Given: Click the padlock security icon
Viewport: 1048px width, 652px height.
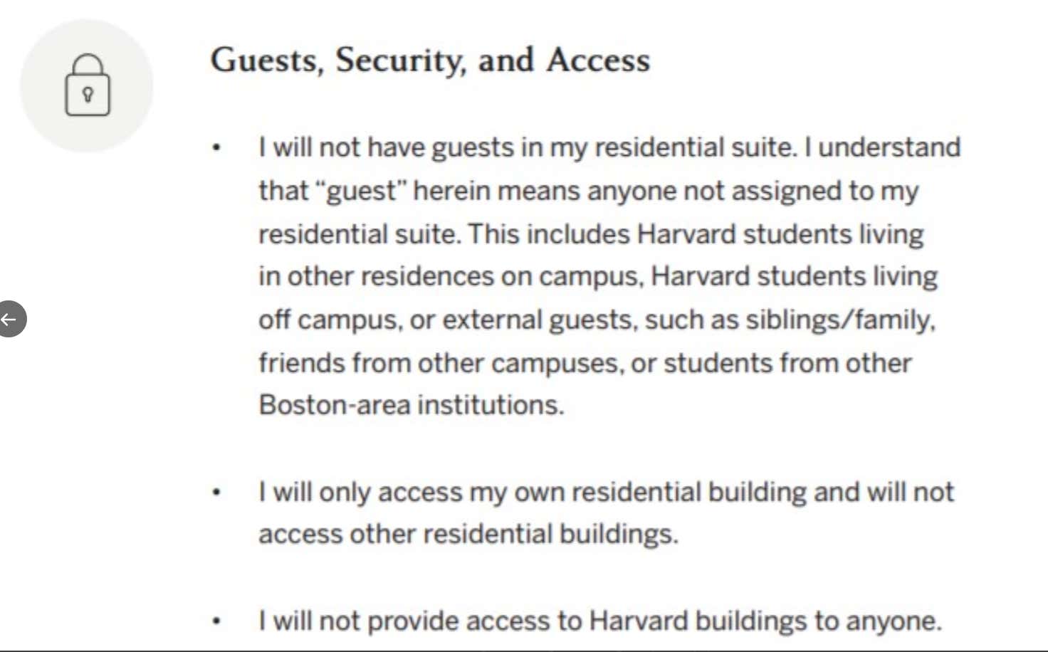Looking at the screenshot, I should pyautogui.click(x=88, y=85).
